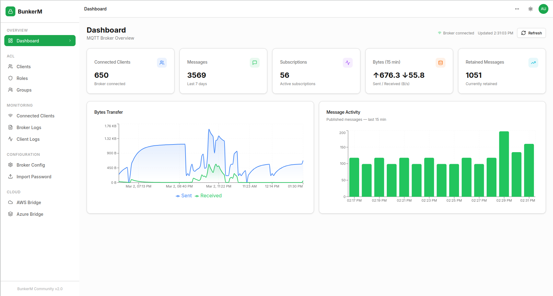Click the Message Activity chart title

tap(343, 112)
